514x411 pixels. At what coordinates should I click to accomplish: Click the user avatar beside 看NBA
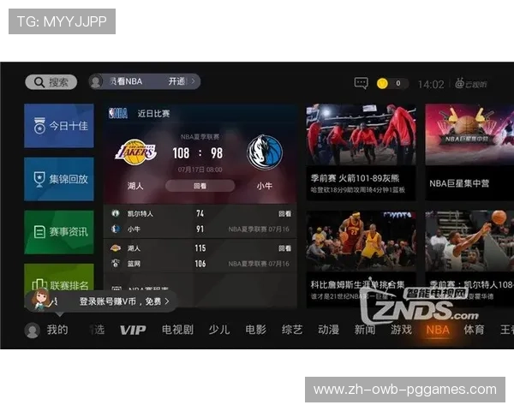(x=96, y=81)
